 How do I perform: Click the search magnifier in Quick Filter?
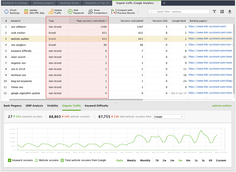point(151,12)
